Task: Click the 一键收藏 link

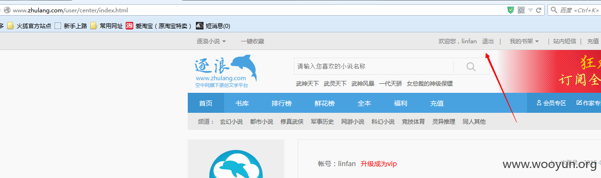Action: coord(252,41)
